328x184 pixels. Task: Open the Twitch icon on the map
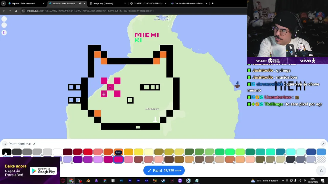click(x=4, y=32)
